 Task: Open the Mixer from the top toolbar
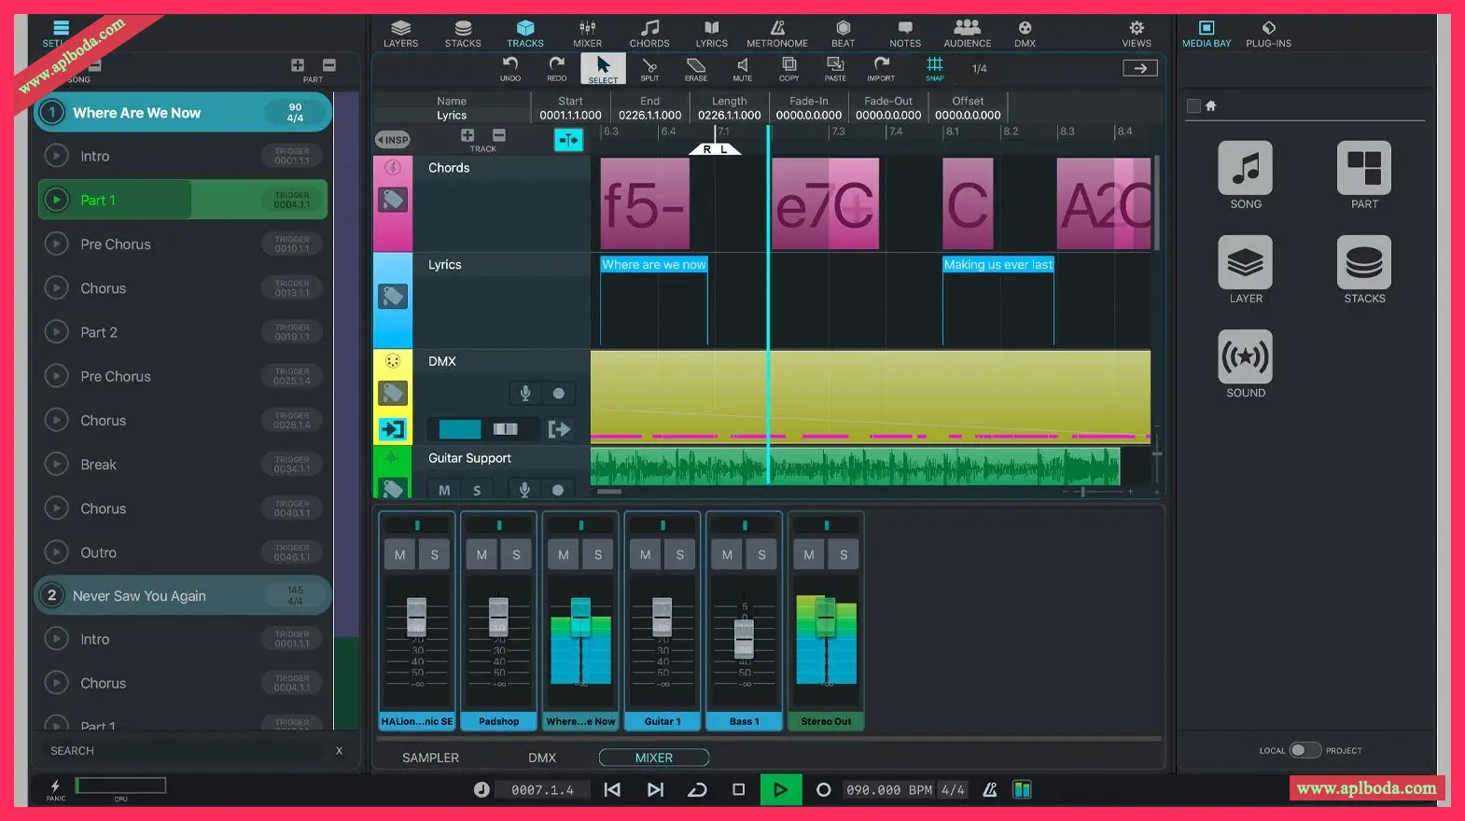pos(588,34)
